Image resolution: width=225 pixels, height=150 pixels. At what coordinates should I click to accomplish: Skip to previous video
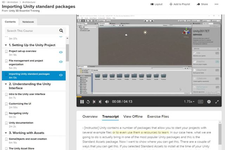point(94,102)
